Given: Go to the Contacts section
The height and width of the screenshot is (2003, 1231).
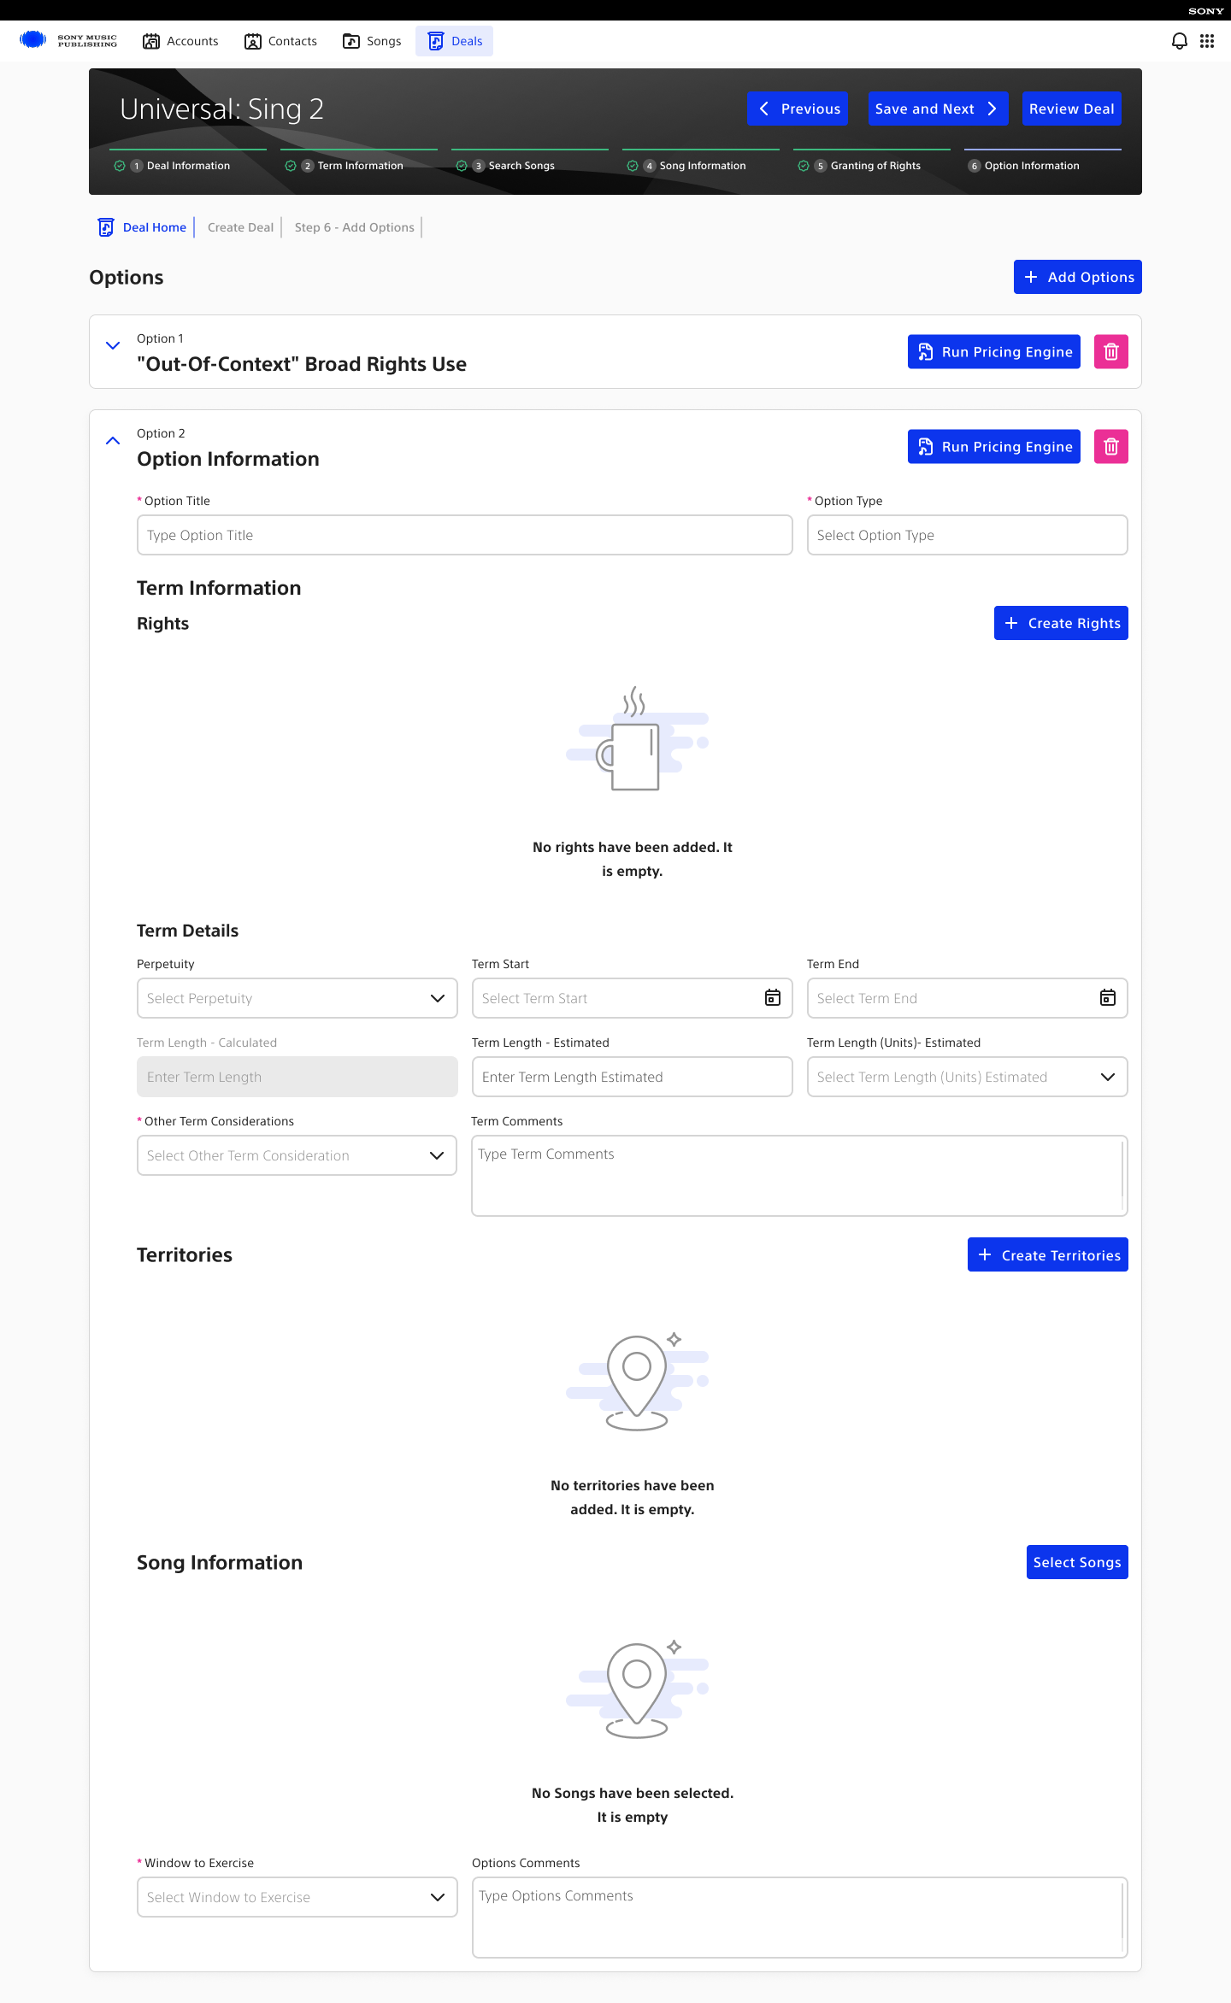Looking at the screenshot, I should point(280,41).
